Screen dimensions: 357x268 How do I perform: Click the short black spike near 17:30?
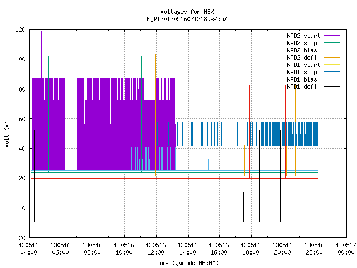[x=243, y=207]
